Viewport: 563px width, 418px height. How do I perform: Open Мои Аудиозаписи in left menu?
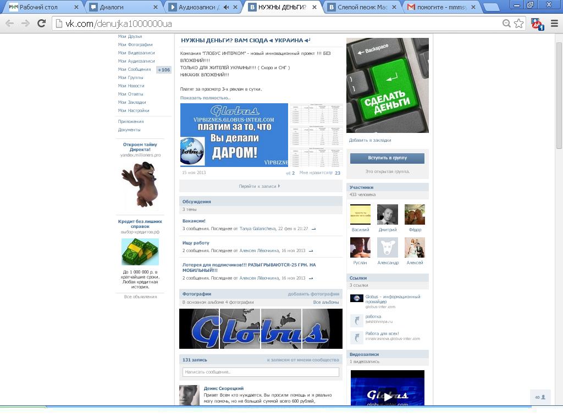click(136, 61)
